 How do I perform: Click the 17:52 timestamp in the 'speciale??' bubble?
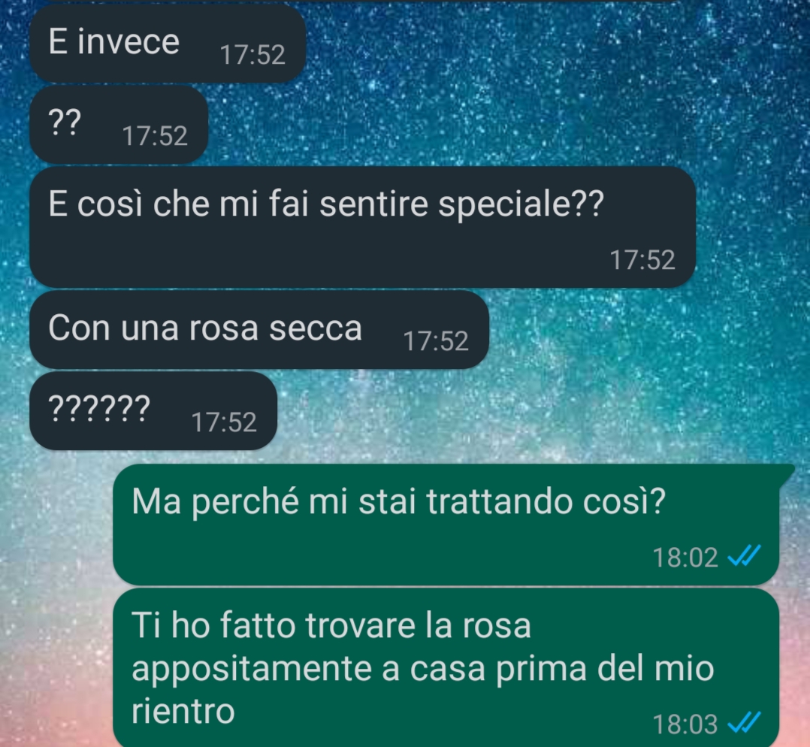pos(642,260)
